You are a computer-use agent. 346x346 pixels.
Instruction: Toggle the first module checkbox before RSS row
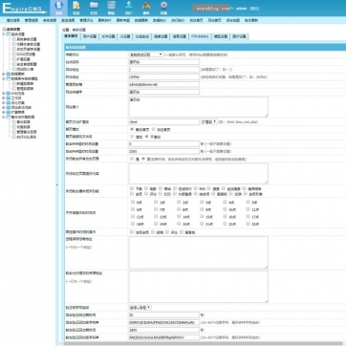pos(132,188)
